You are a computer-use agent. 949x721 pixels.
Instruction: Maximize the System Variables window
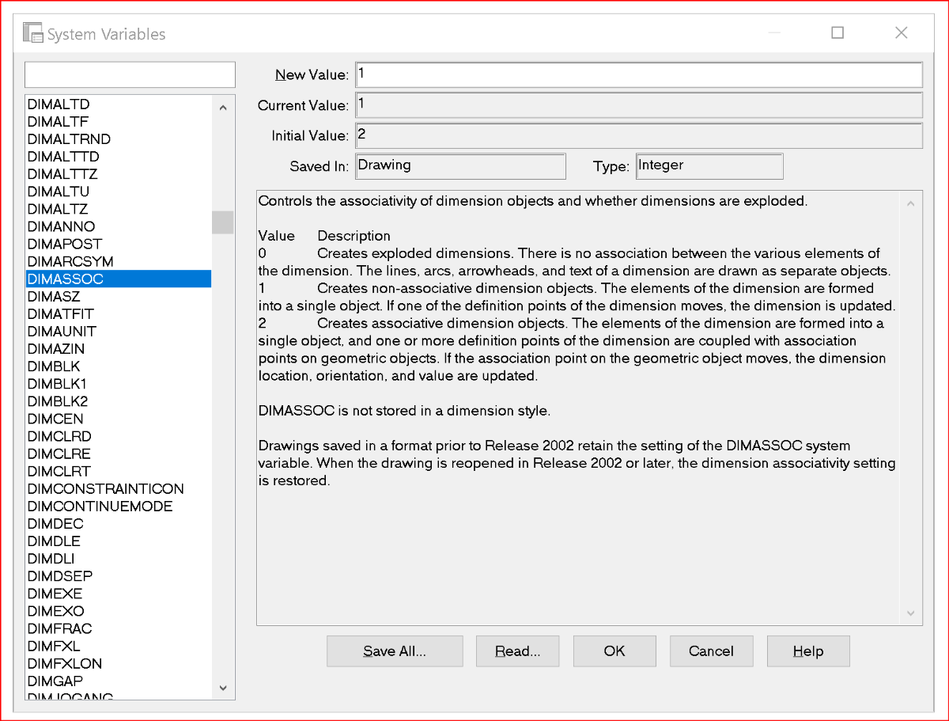[837, 32]
